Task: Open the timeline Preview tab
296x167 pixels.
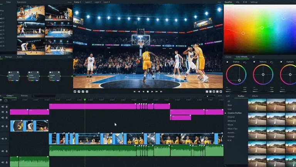Action: [24, 96]
